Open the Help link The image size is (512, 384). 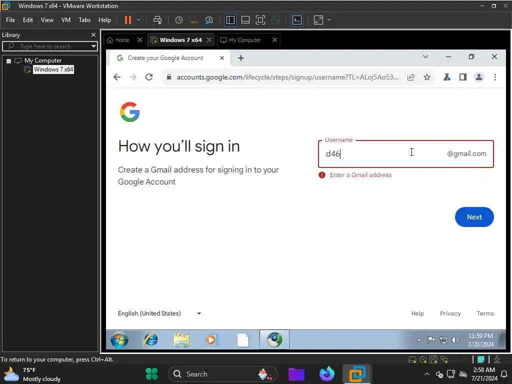coord(417,313)
